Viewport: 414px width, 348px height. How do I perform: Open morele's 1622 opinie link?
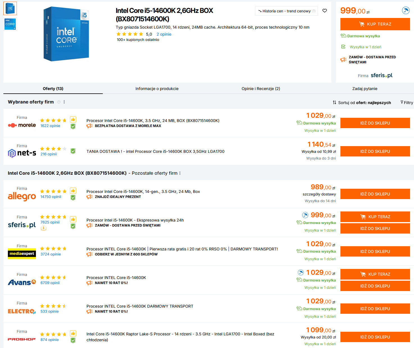pos(50,126)
